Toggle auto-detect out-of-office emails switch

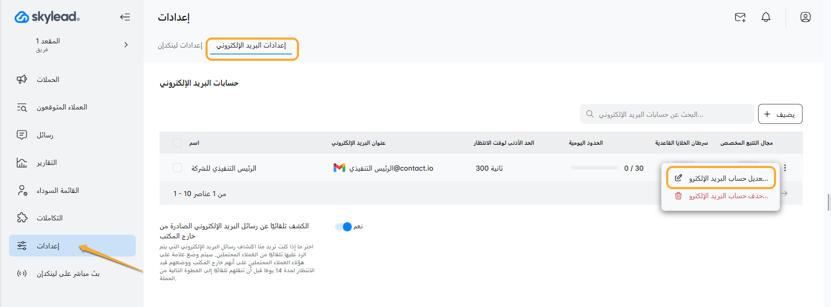(343, 227)
